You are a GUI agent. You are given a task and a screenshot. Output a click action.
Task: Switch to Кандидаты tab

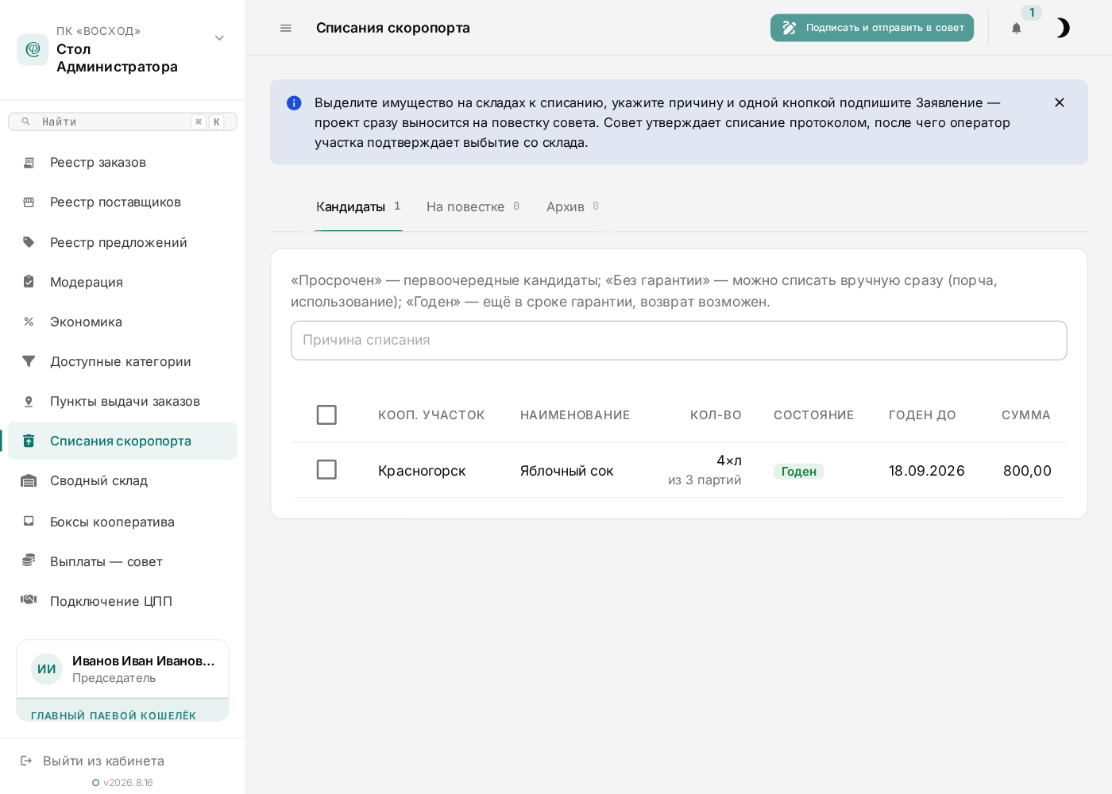tap(358, 206)
